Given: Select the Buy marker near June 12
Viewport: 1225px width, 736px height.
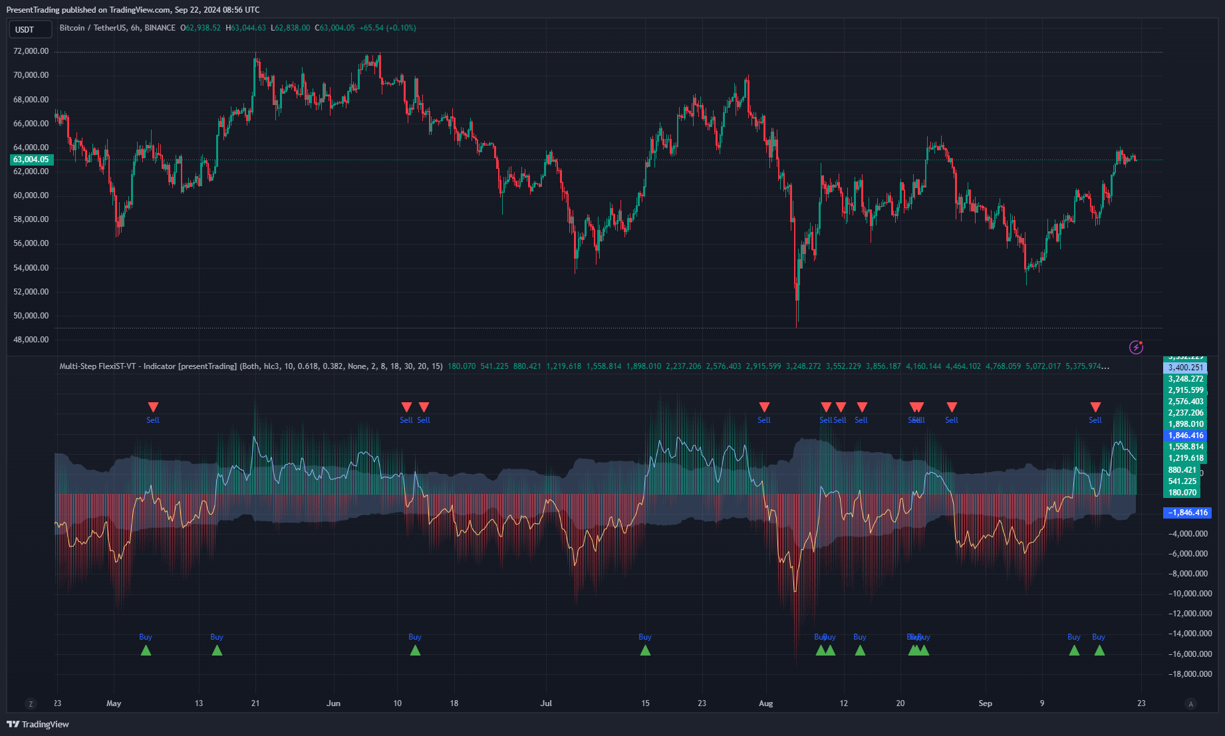Looking at the screenshot, I should point(415,650).
